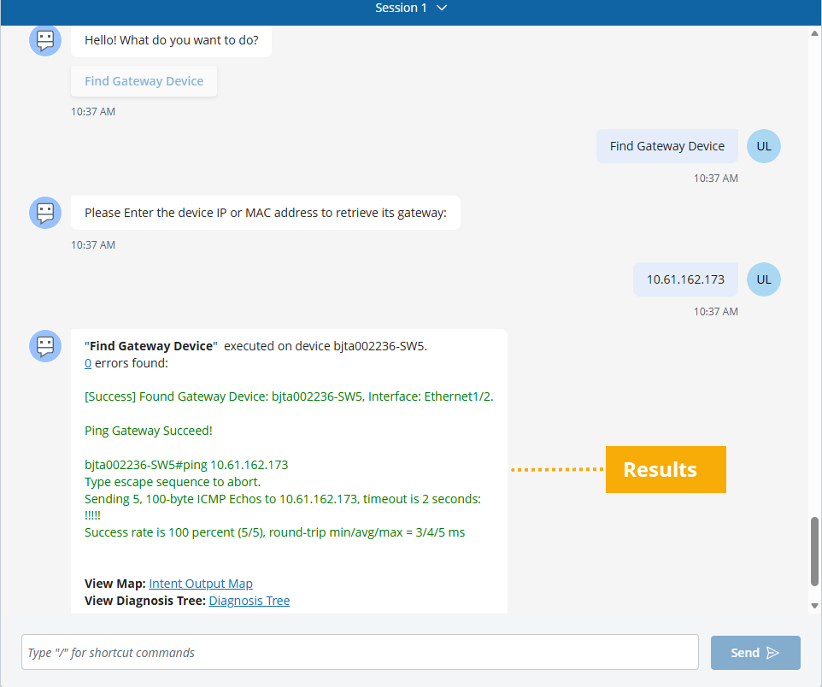Click UL avatar next to 10.61.162.173

(x=763, y=279)
